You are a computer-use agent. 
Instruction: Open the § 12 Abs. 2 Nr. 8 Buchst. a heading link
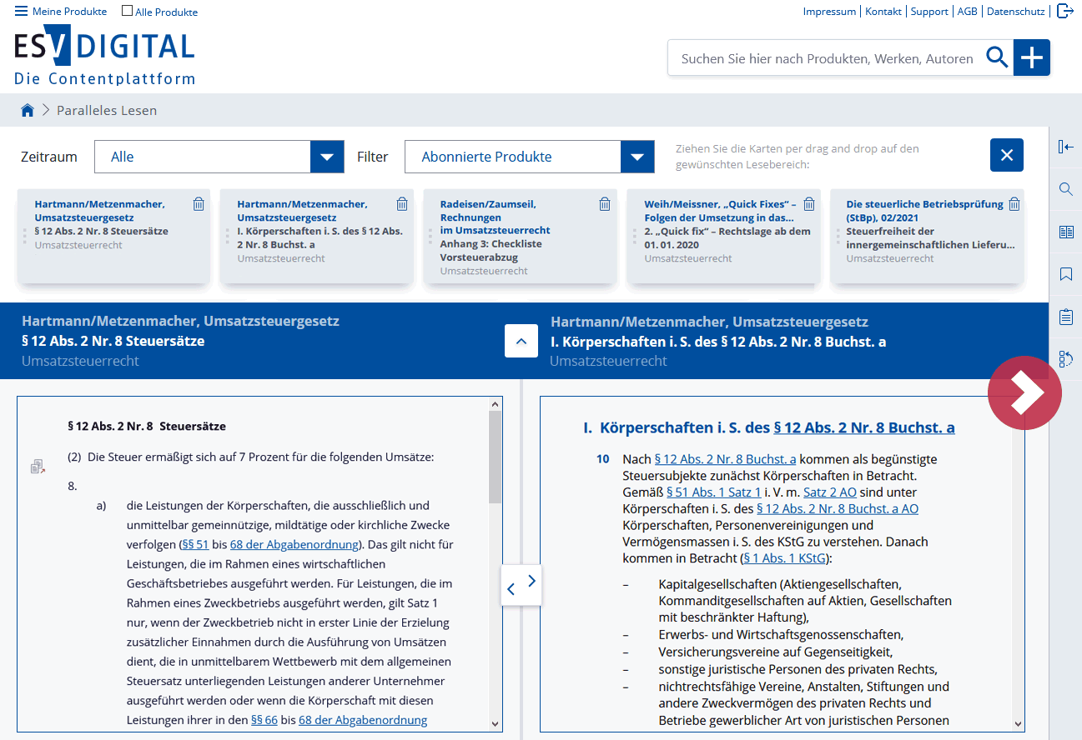coord(864,427)
